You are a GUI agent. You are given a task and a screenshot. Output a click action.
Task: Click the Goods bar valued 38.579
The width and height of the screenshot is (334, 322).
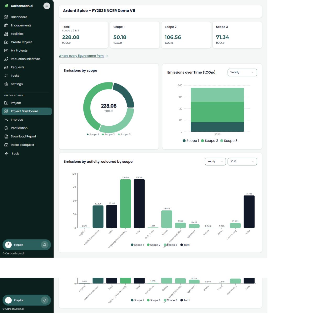tap(167, 219)
